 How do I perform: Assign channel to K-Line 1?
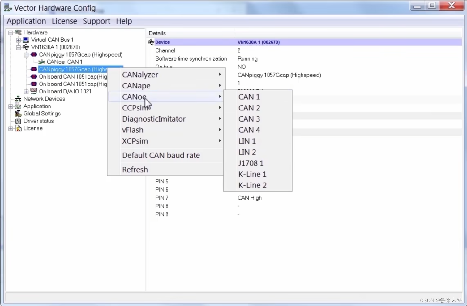tap(258, 174)
